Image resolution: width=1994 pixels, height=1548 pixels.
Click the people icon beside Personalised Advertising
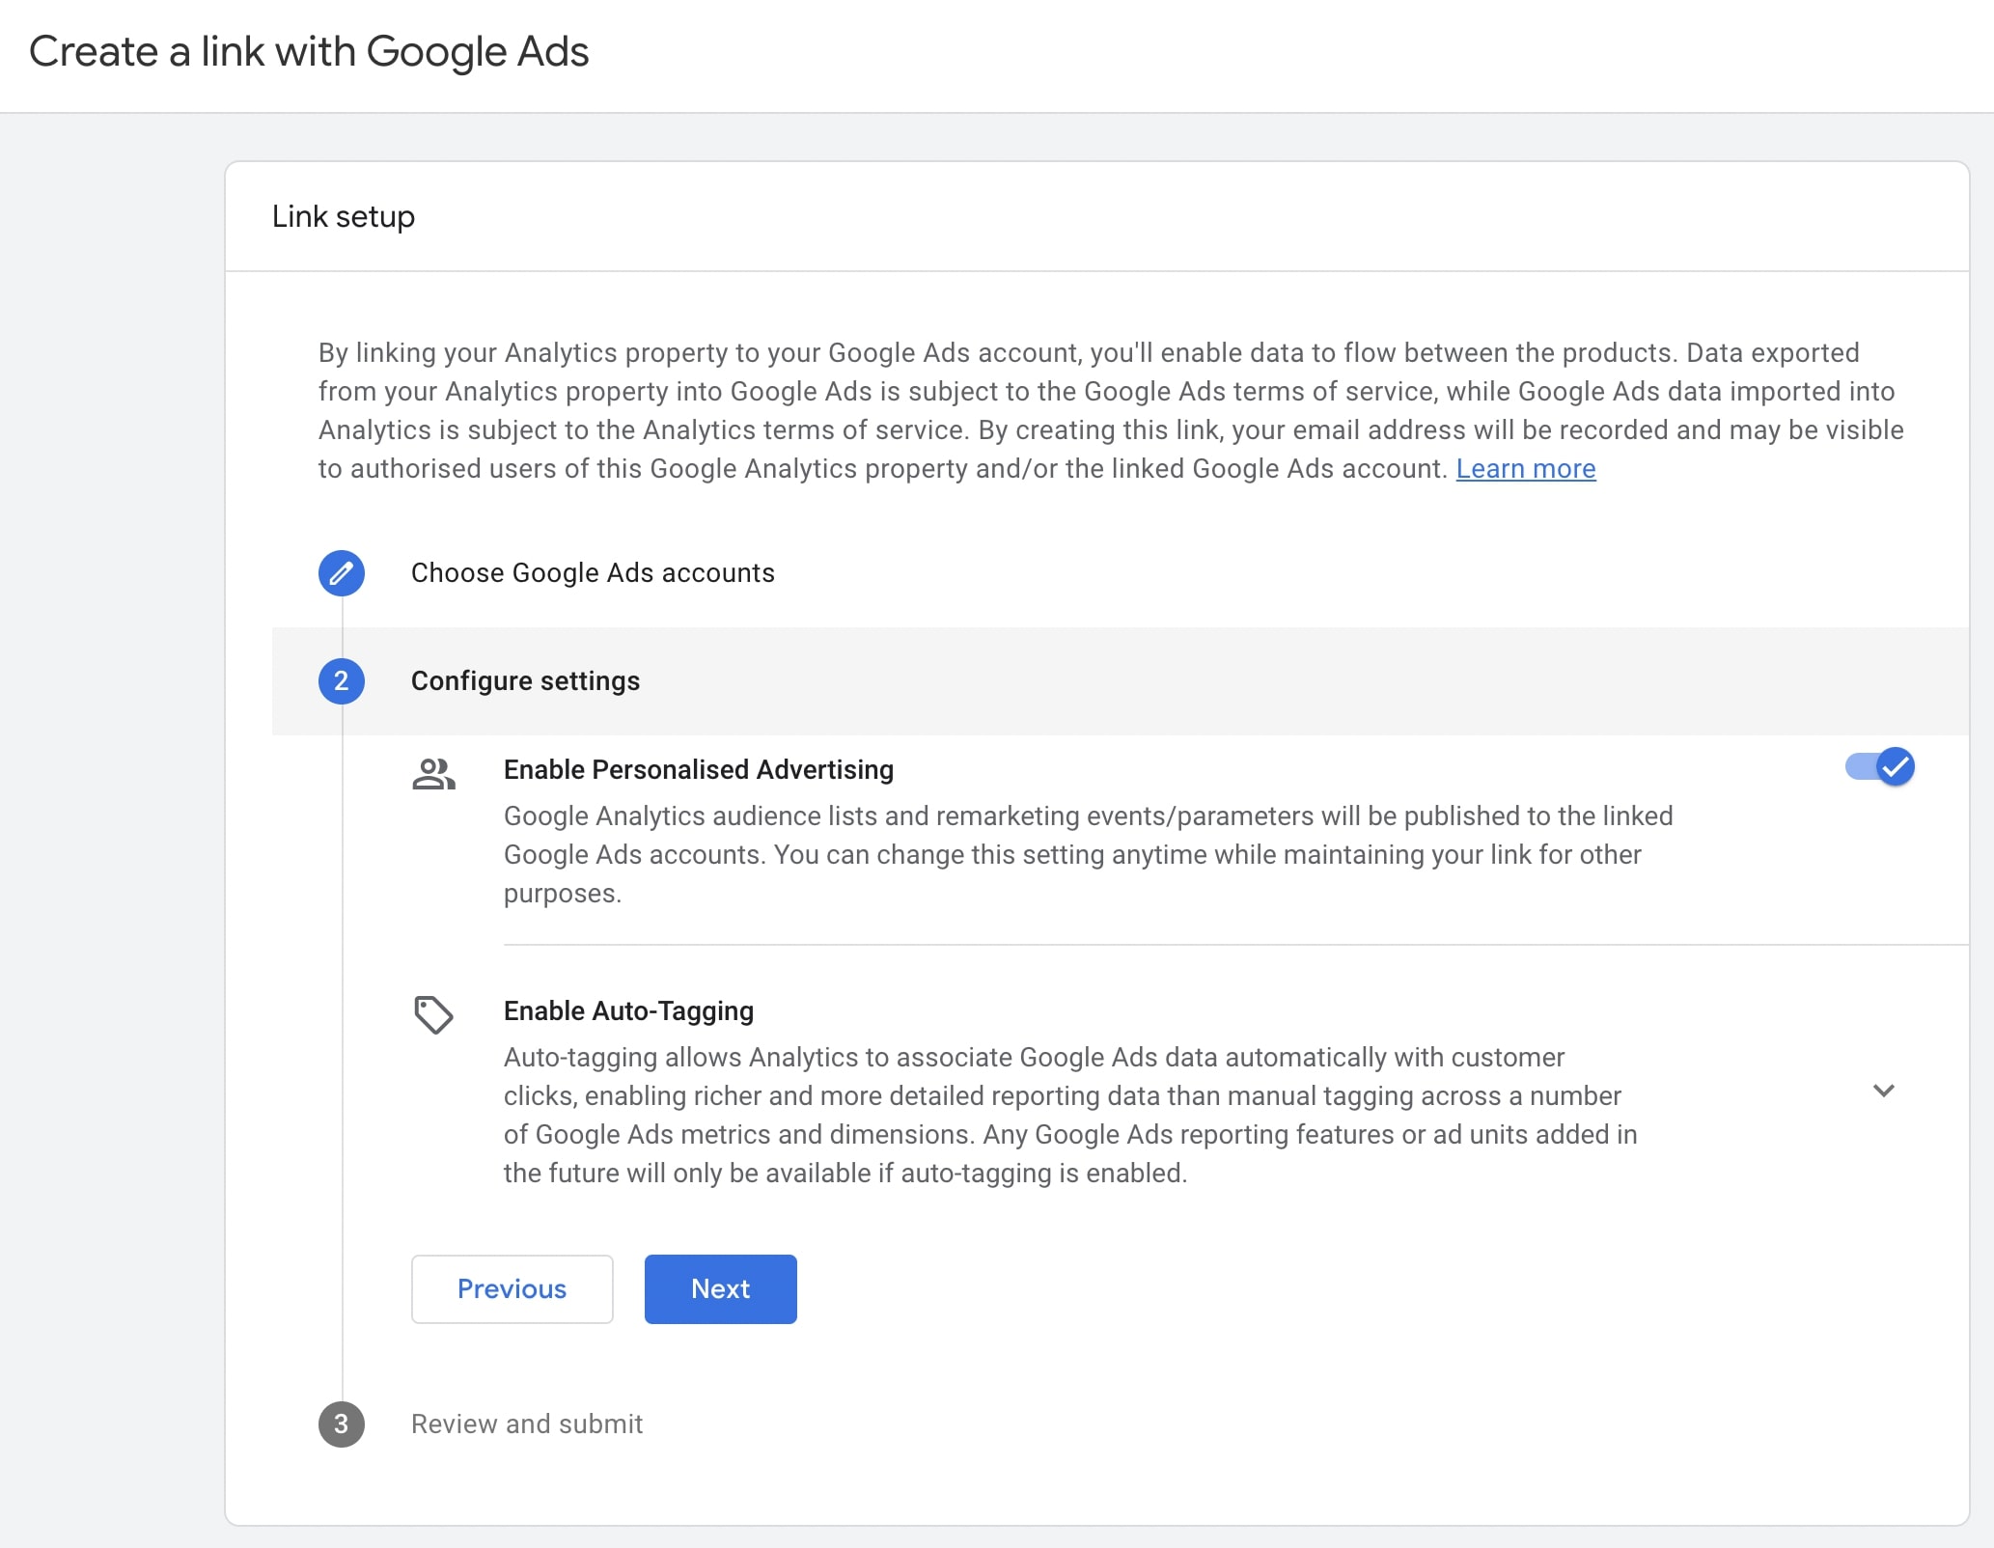(433, 774)
